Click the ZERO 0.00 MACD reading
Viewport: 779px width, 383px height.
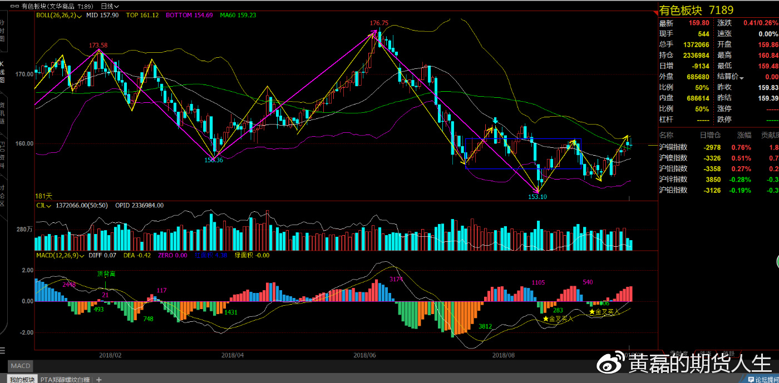(x=172, y=255)
